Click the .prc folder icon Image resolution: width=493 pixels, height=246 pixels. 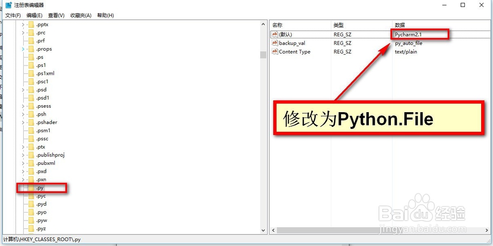point(31,32)
